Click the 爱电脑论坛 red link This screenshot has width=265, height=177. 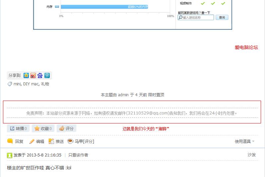tap(246, 47)
